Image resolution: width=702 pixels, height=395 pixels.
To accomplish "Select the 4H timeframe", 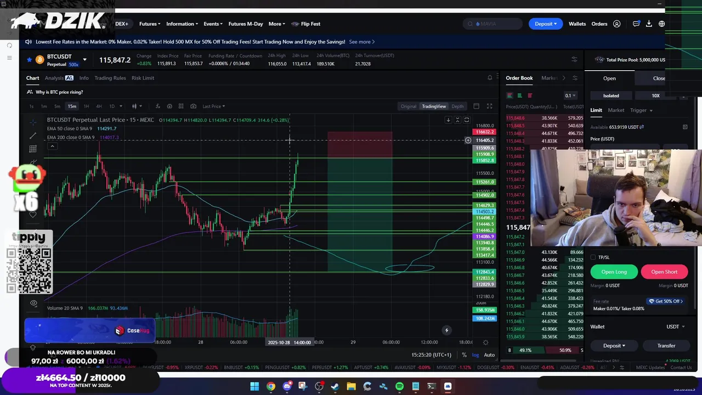I will pyautogui.click(x=99, y=106).
